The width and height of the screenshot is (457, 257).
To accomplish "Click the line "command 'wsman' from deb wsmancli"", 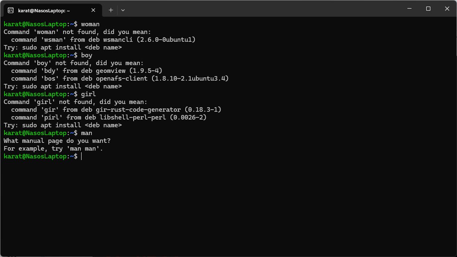I will (x=103, y=40).
